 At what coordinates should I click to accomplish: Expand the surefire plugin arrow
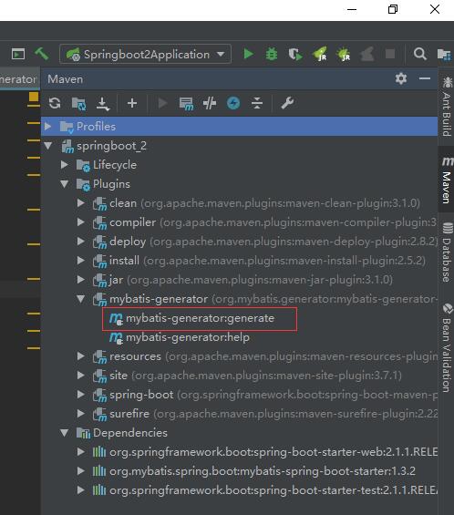click(x=81, y=413)
